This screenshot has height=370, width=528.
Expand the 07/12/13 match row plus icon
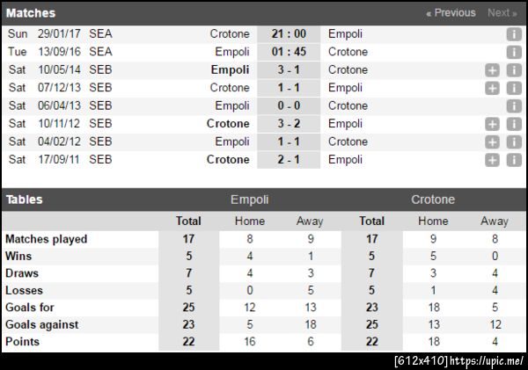click(493, 88)
